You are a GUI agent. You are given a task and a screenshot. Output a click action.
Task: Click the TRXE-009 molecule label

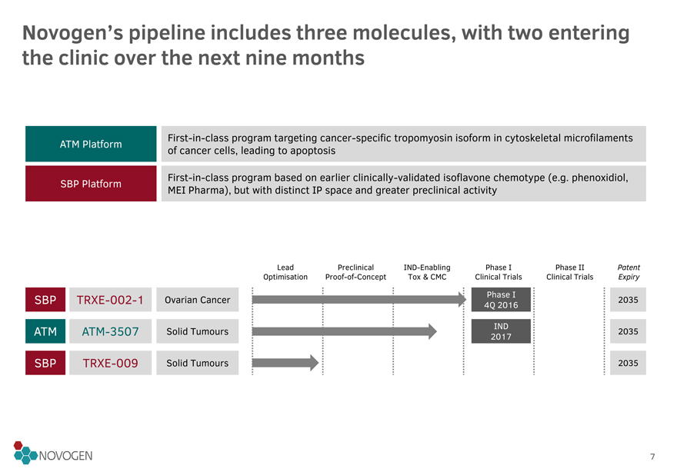[110, 363]
